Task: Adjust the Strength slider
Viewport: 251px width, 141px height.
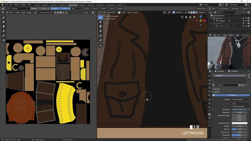Action: coord(59,9)
